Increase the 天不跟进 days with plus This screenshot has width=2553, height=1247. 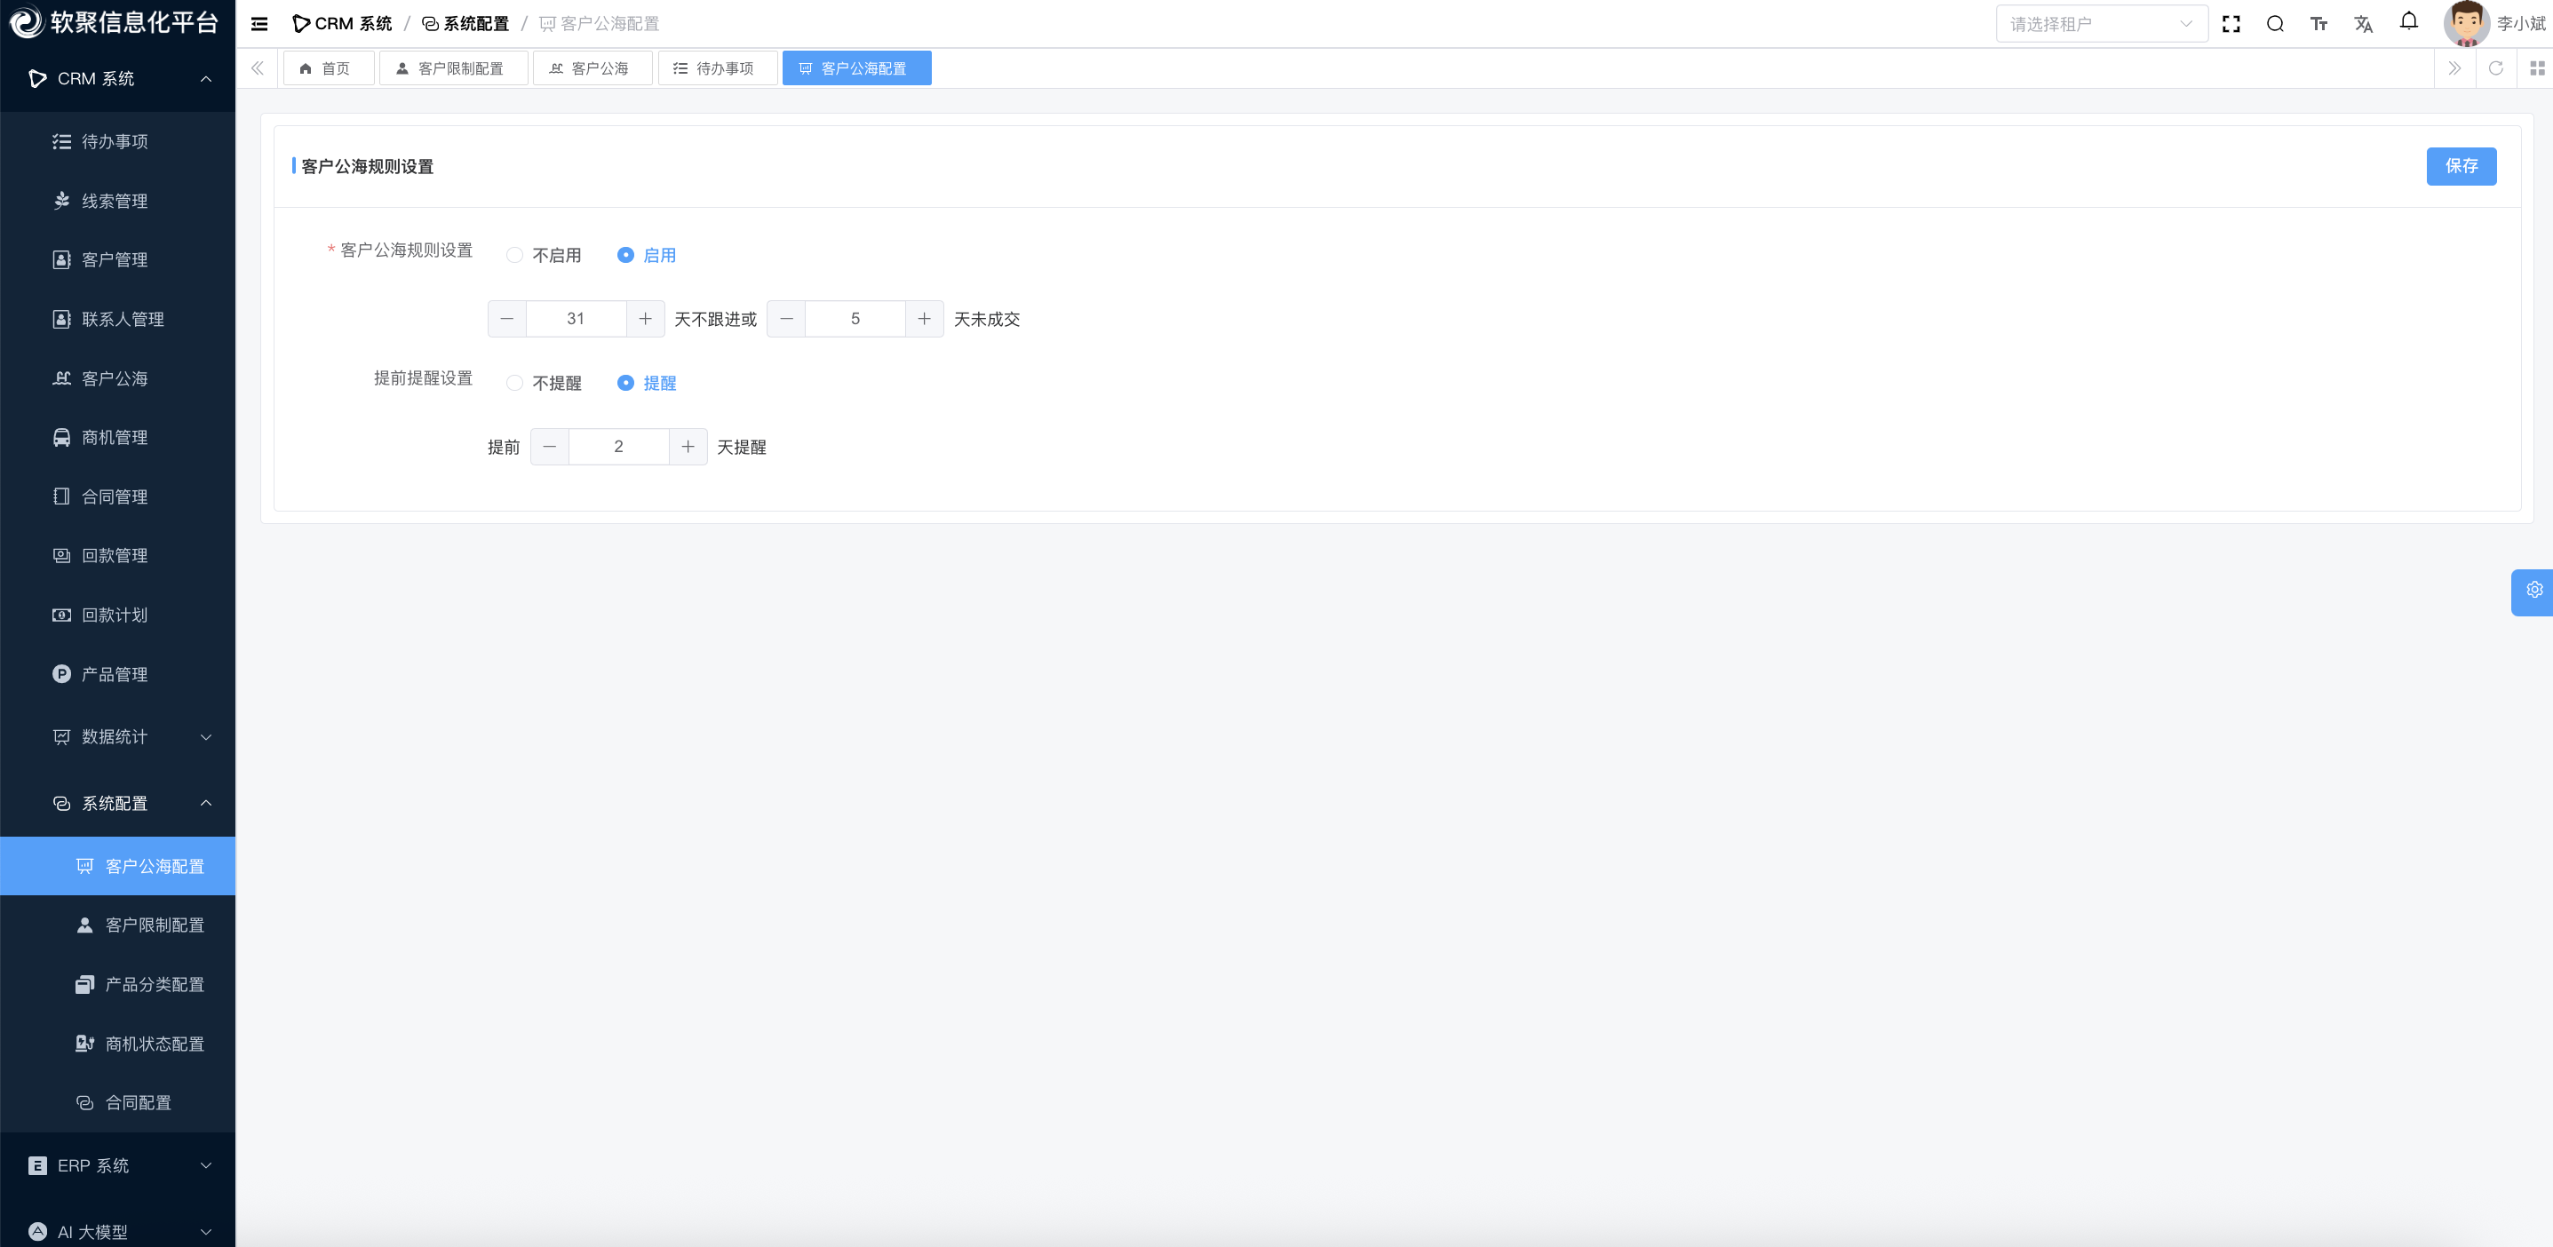[645, 319]
